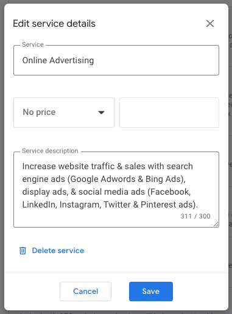Click the empty price amount field
This screenshot has width=232, height=314.
click(x=169, y=113)
